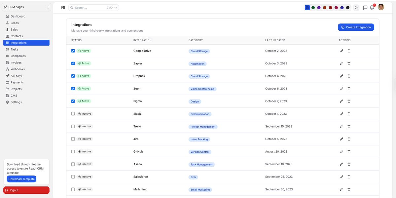Viewport: 396px width, 198px height.
Task: Toggle dark mode with the moon icon
Action: [356, 7]
